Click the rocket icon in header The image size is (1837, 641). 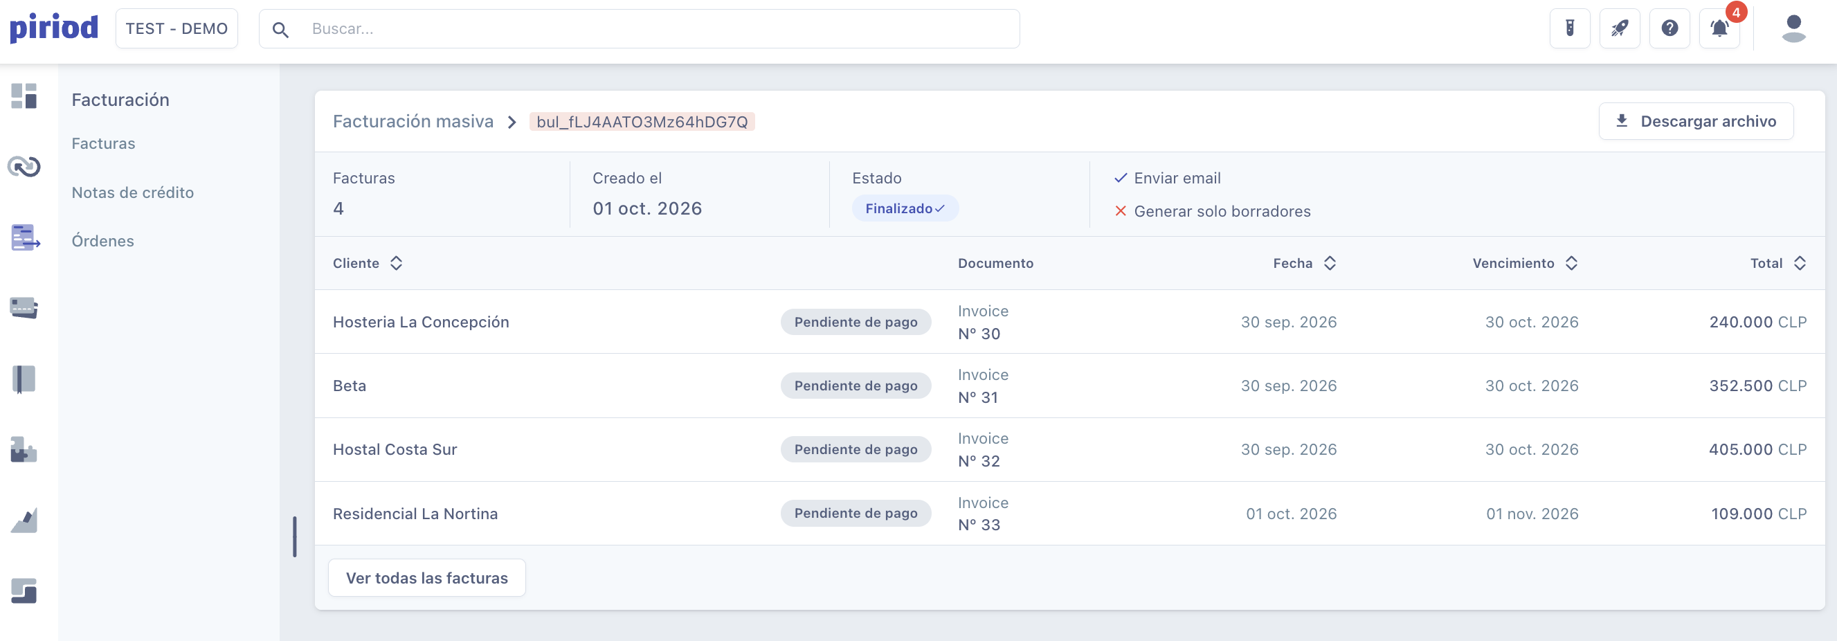(x=1620, y=28)
